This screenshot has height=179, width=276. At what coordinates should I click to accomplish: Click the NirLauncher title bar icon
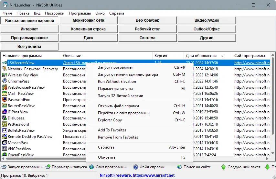pyautogui.click(x=5, y=5)
